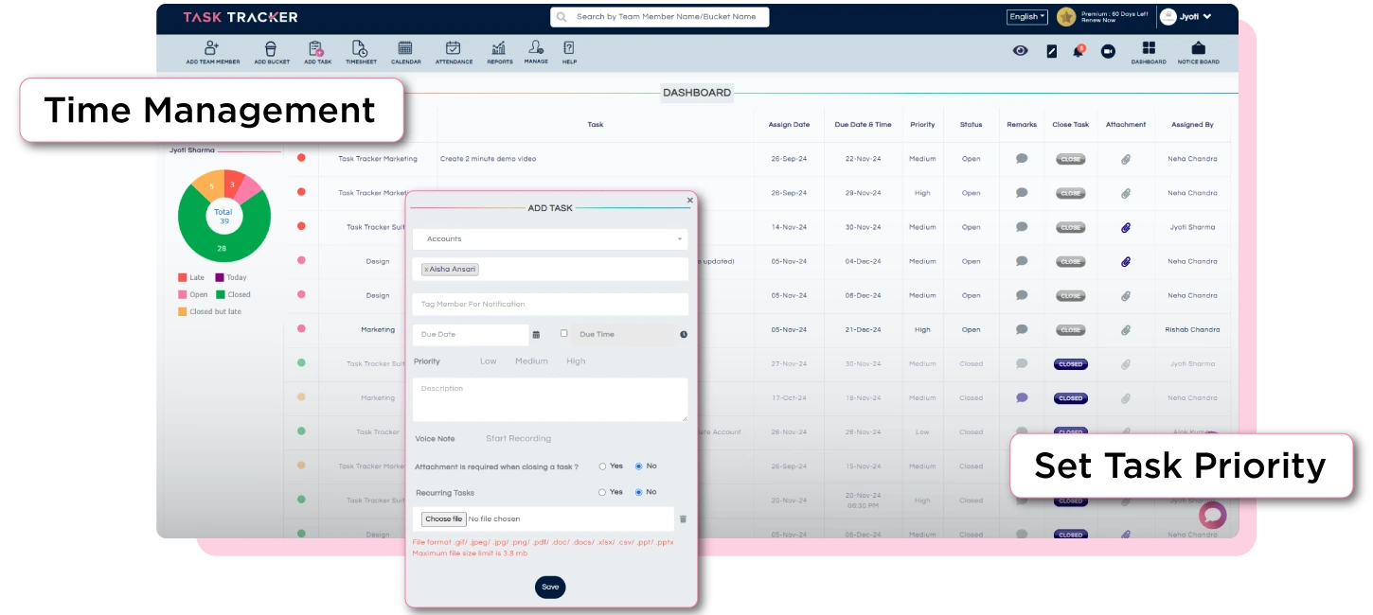Click the video camera icon in toolbar
The image size is (1373, 615).
point(1108,51)
